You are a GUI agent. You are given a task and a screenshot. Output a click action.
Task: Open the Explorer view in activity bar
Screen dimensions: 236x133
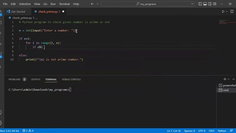(1, 13)
